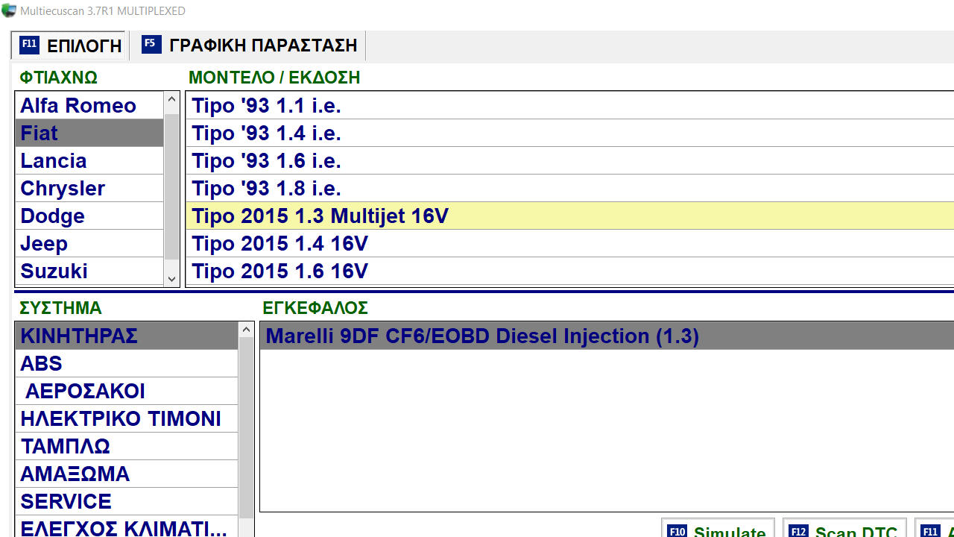Select ΕΛΕΓΧΟΣ ΚΛΙΜΑΤΙ... system entry

coord(127,527)
